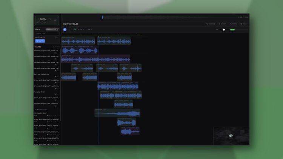Click the trash icon on the sample library card

[x=55, y=20]
